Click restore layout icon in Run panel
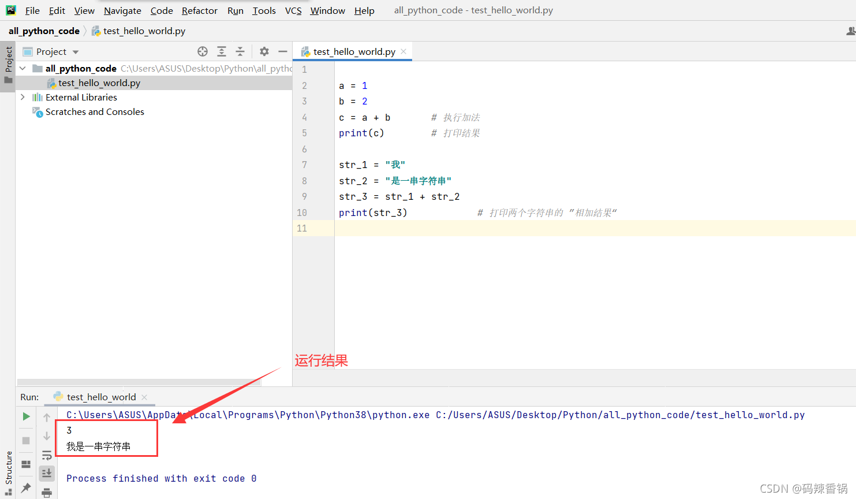 coord(26,464)
